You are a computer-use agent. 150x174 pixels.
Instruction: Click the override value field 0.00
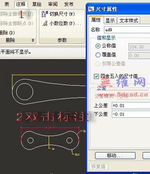click(x=139, y=56)
